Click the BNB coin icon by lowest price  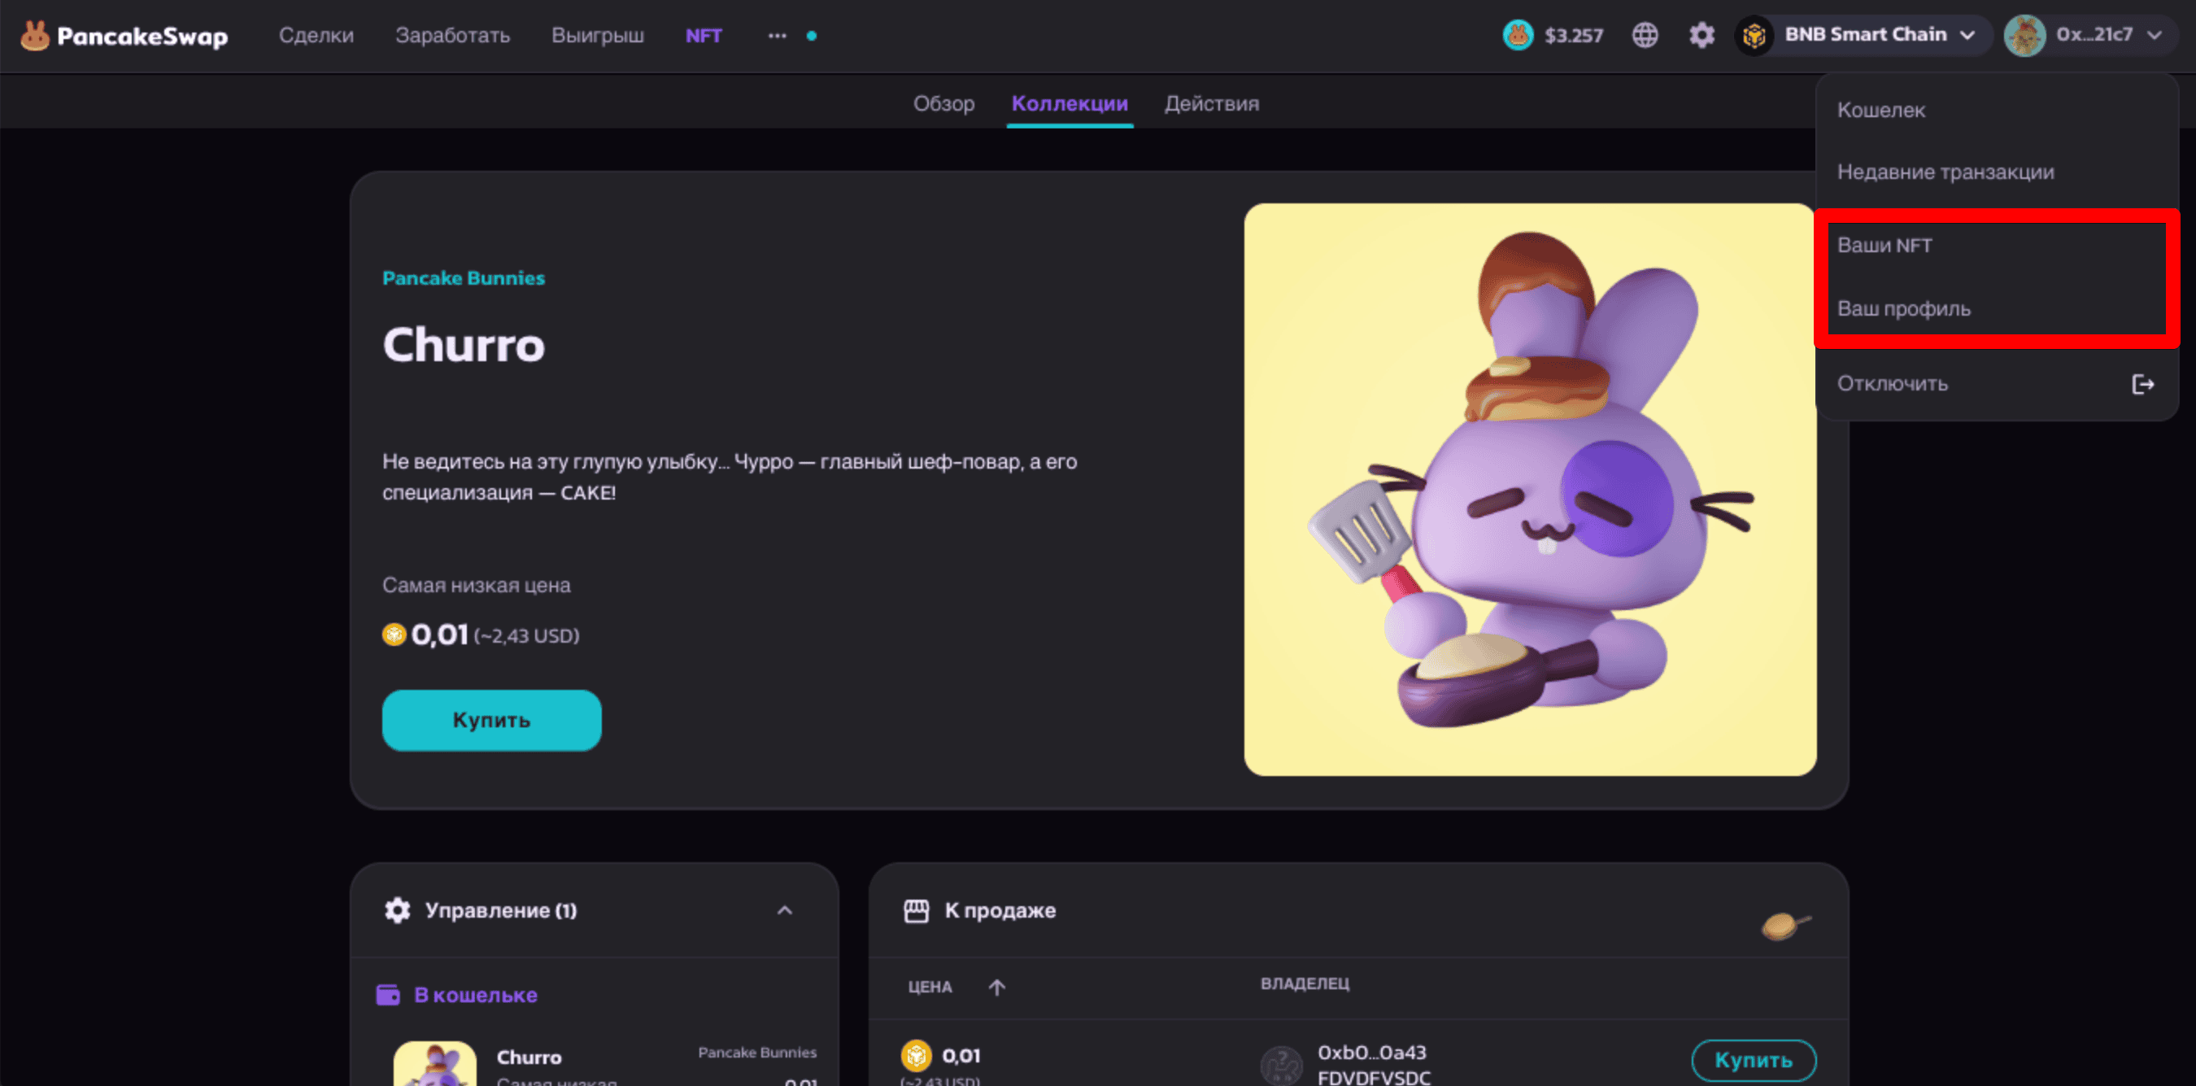pyautogui.click(x=394, y=635)
